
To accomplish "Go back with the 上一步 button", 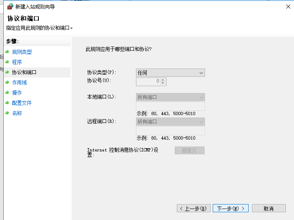I will 194,208.
